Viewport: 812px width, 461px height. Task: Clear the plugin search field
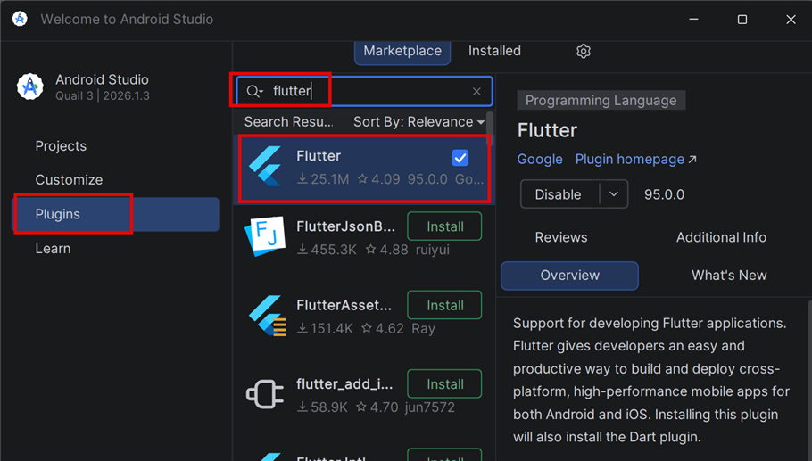[x=476, y=92]
